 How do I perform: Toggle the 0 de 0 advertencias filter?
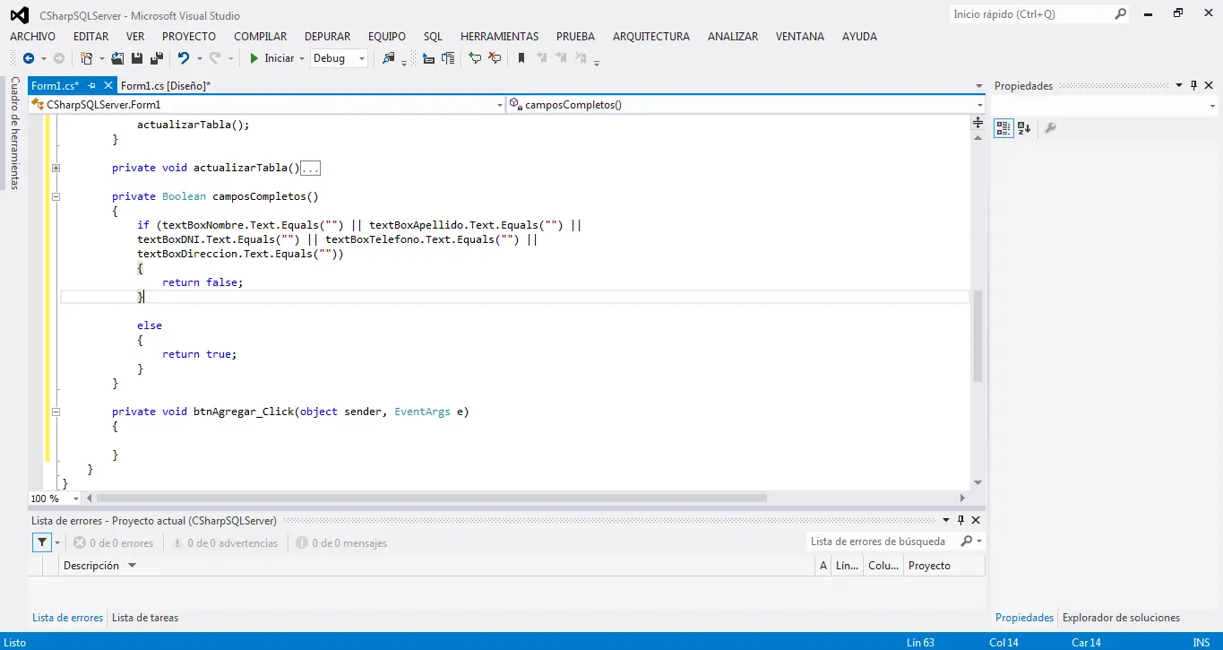[x=225, y=543]
